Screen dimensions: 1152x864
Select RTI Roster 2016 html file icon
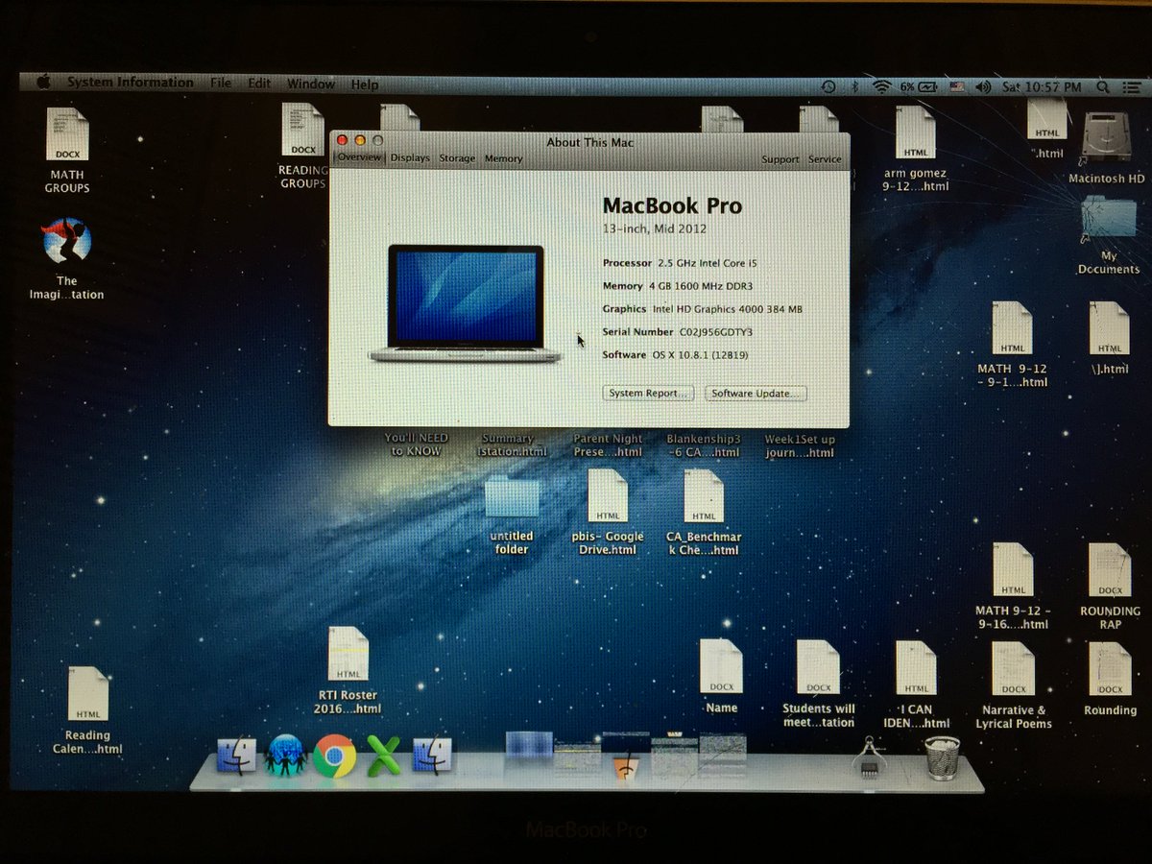tap(348, 654)
